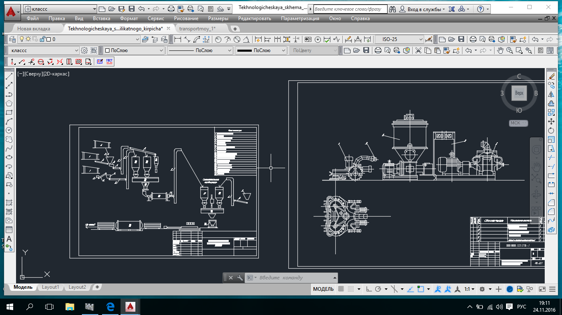Toggle ortho mode in status bar
Image resolution: width=562 pixels, height=315 pixels.
click(369, 289)
